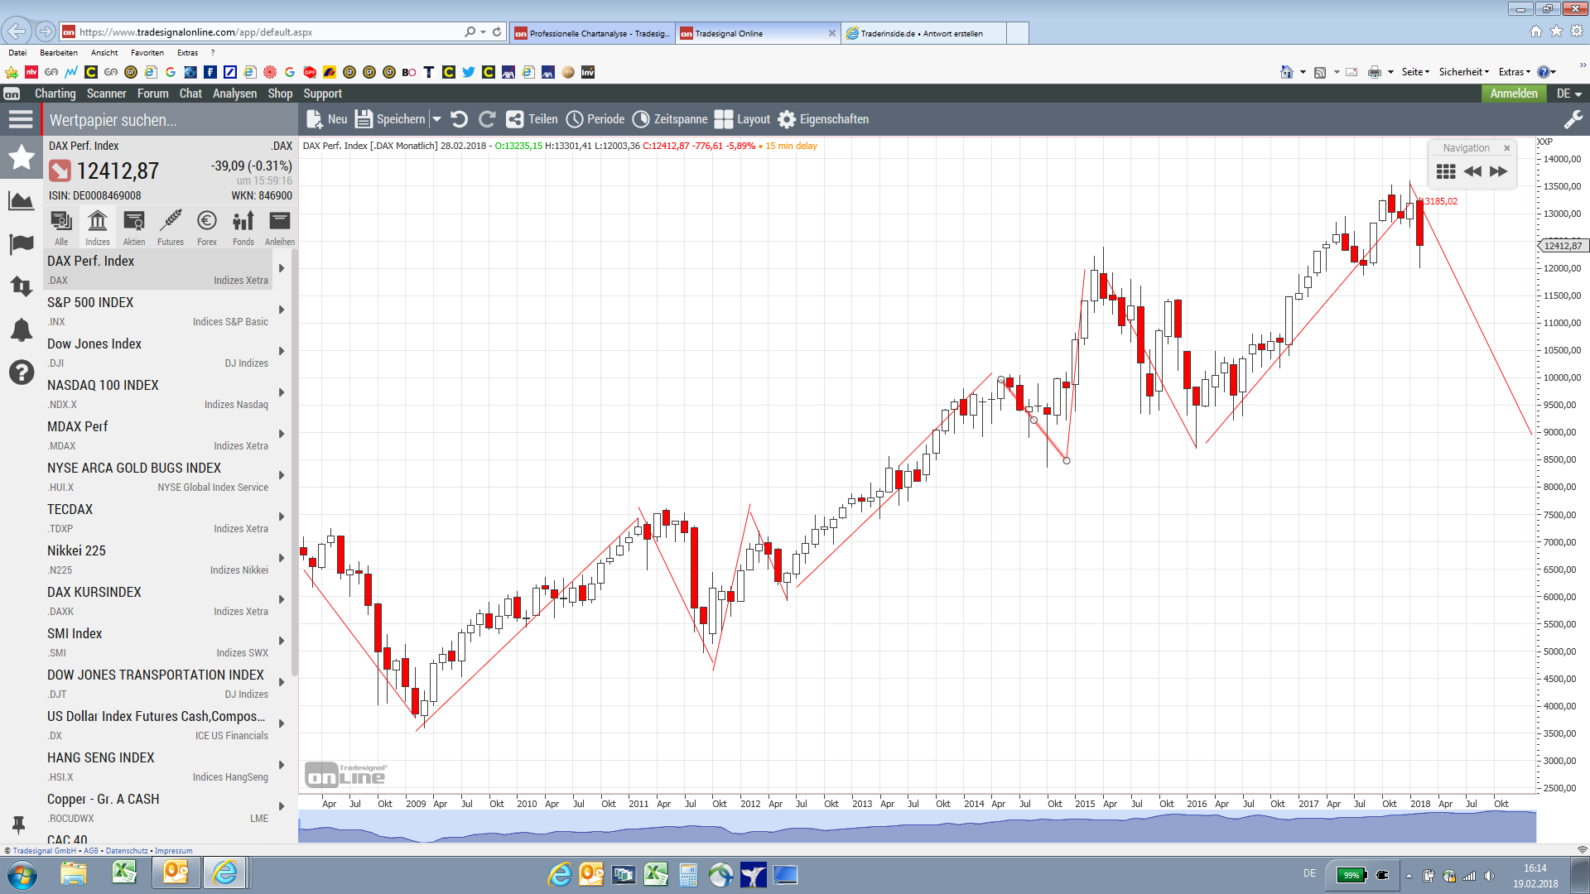The width and height of the screenshot is (1590, 894).
Task: Select the Anleihen instrument filter
Action: pyautogui.click(x=280, y=228)
